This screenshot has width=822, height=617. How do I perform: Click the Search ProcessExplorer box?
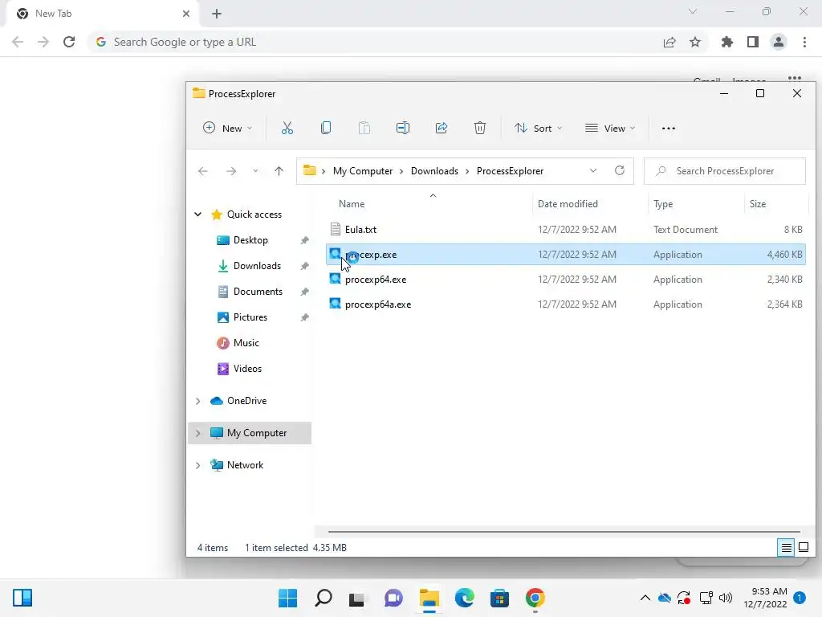[725, 171]
